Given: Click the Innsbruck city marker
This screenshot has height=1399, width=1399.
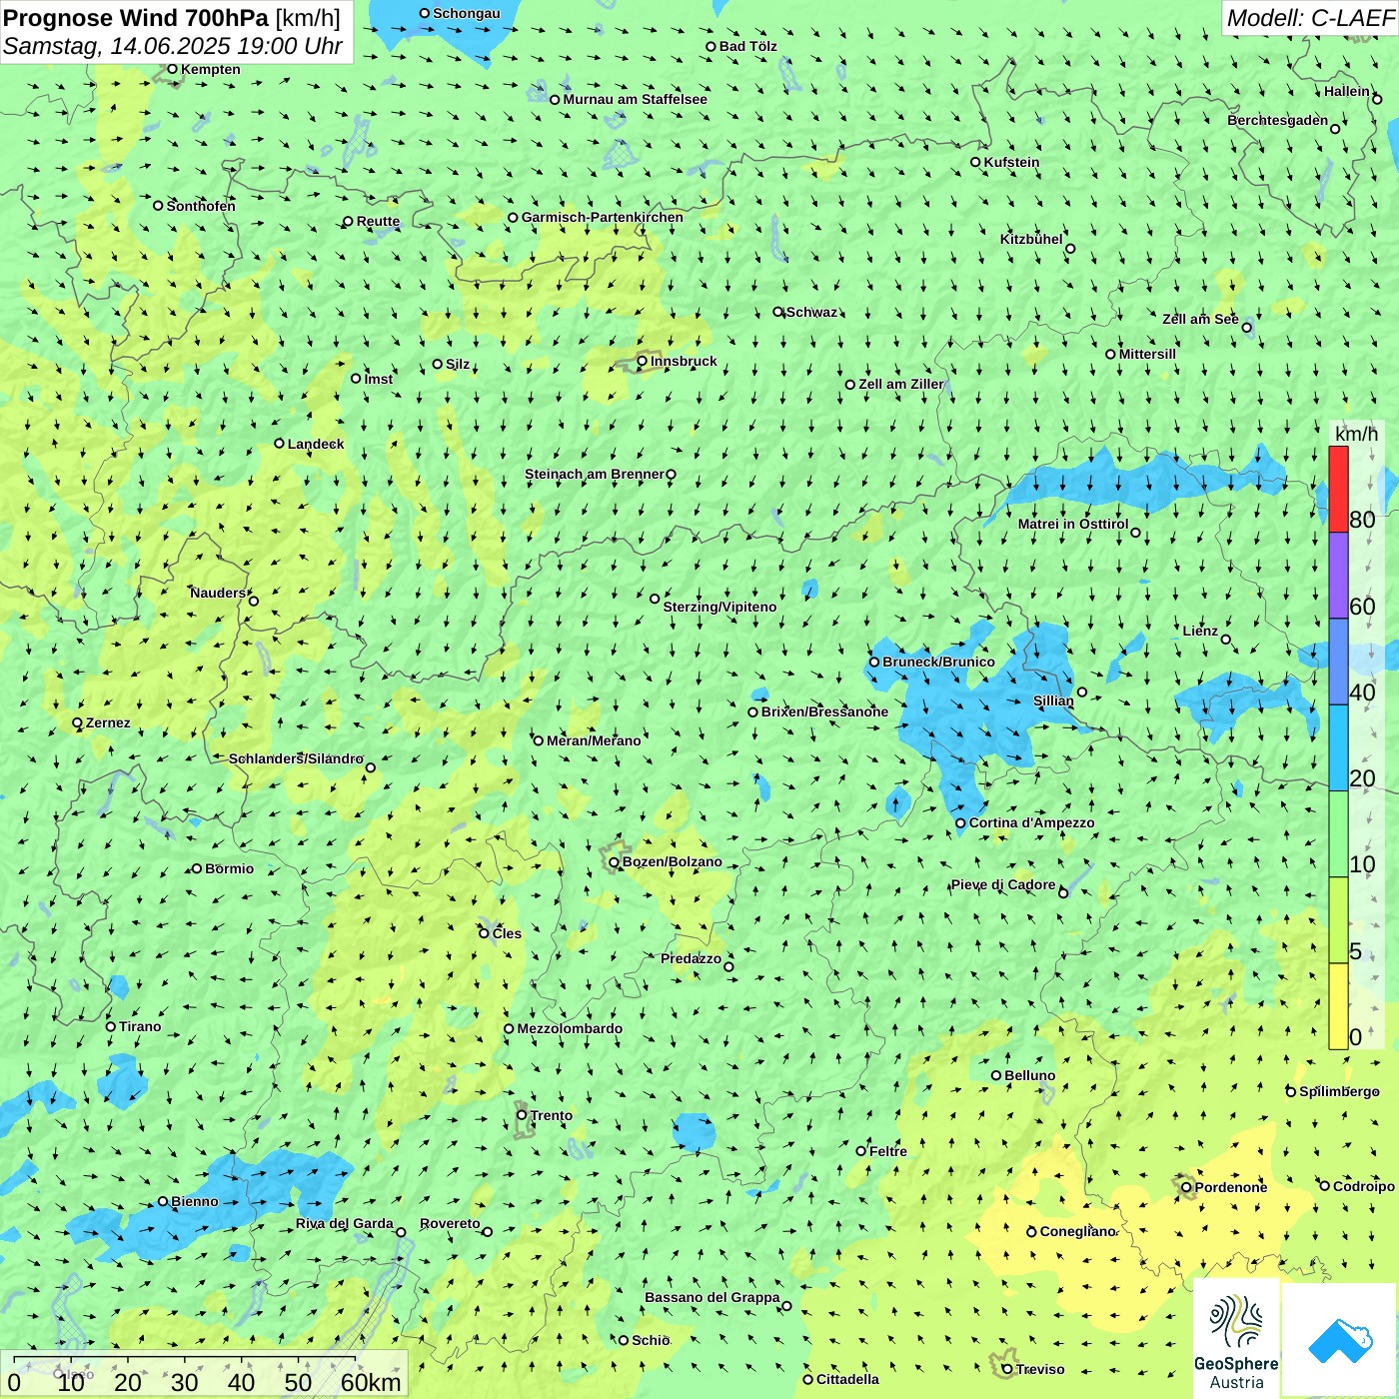Looking at the screenshot, I should [x=643, y=361].
